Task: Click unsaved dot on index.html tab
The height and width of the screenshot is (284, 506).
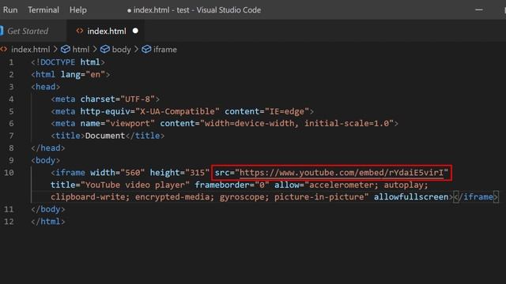Action: 135,31
